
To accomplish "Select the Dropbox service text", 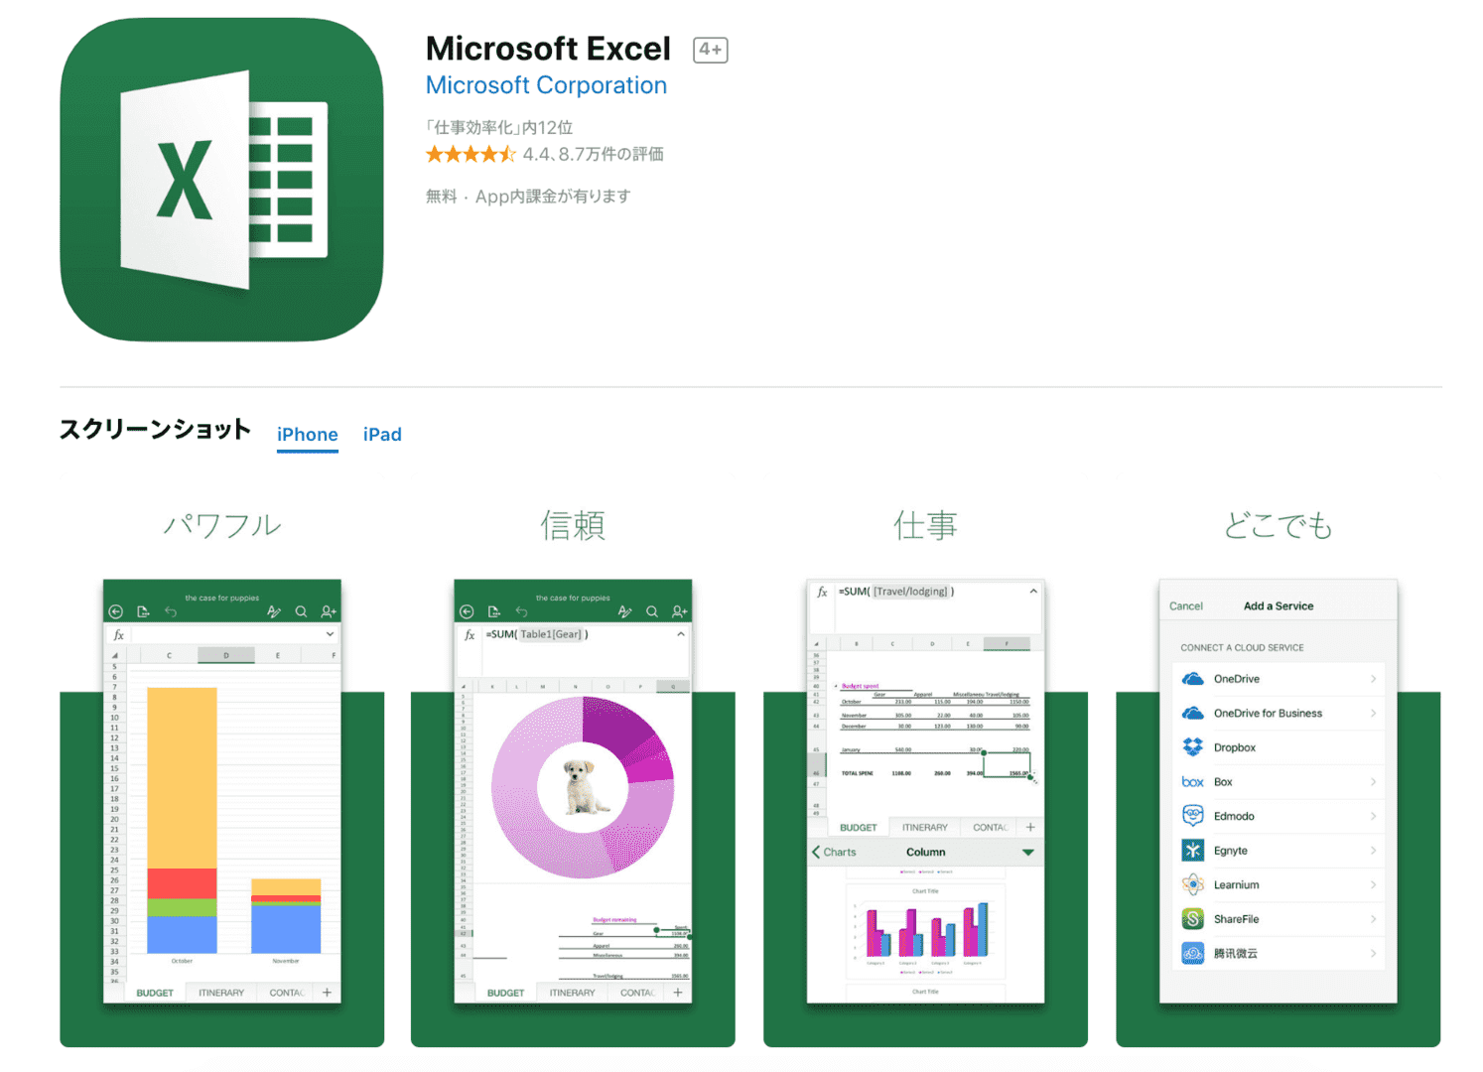I will [x=1235, y=747].
